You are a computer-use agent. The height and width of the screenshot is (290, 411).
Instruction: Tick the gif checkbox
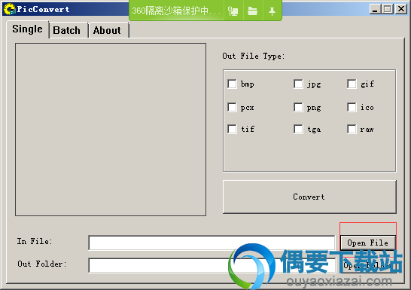tap(352, 84)
